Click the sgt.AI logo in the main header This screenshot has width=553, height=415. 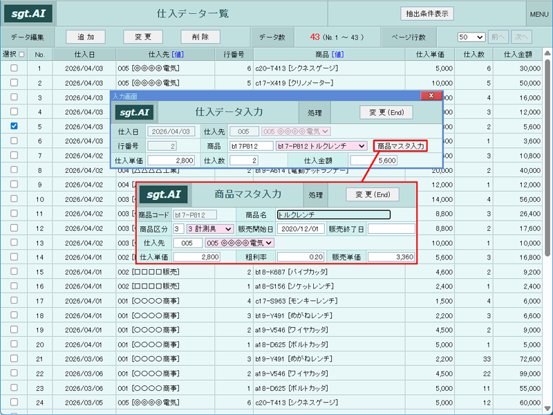coord(28,14)
